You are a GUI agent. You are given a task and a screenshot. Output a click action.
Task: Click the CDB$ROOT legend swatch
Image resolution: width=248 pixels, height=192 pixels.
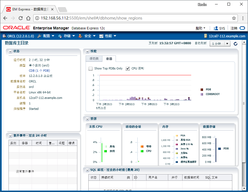click(x=202, y=94)
